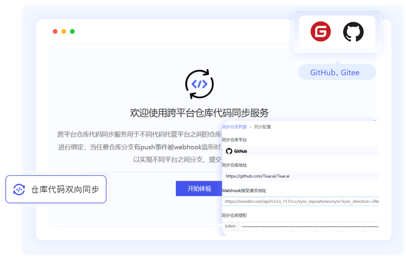
Task: Click the 欢迎使用跨平台仓库代码同步服务 heading
Action: [199, 113]
